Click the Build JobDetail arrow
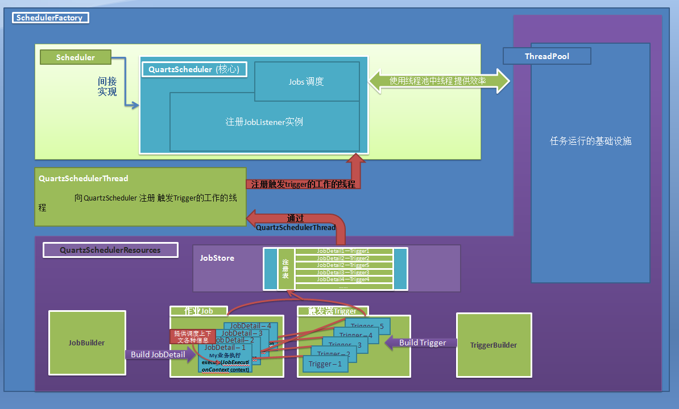This screenshot has width=679, height=409. click(x=160, y=354)
